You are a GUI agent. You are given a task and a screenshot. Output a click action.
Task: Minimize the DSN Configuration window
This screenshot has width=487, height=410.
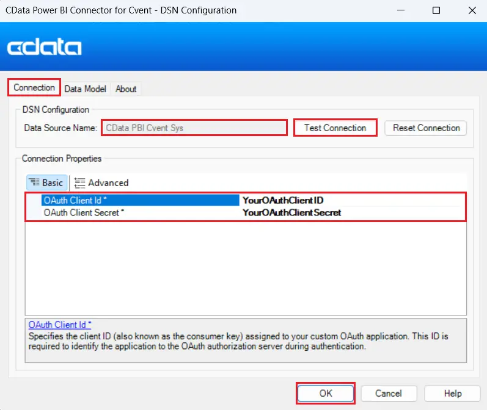coord(401,10)
